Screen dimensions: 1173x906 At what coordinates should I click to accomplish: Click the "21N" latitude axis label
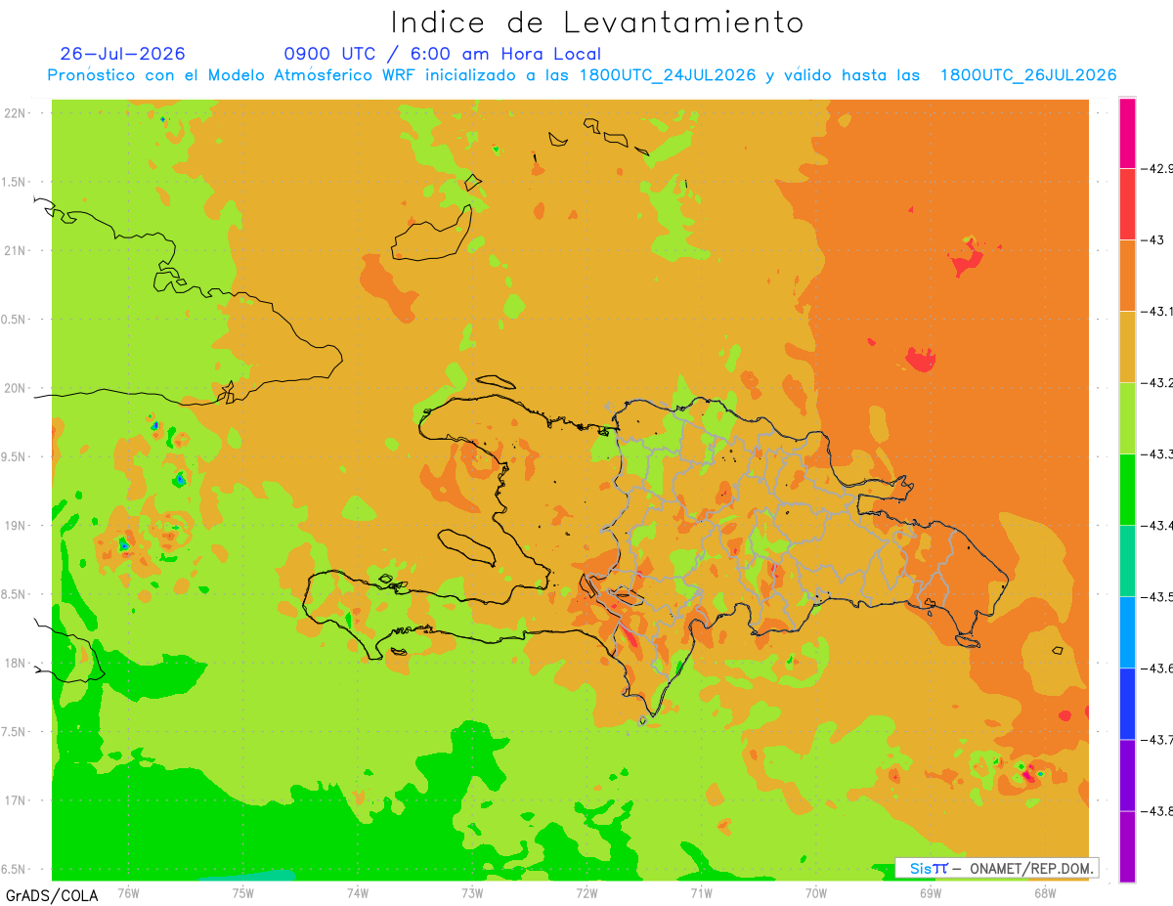pyautogui.click(x=17, y=250)
